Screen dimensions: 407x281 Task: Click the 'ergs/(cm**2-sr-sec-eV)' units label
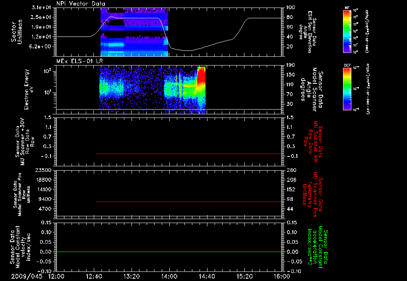tap(368, 89)
